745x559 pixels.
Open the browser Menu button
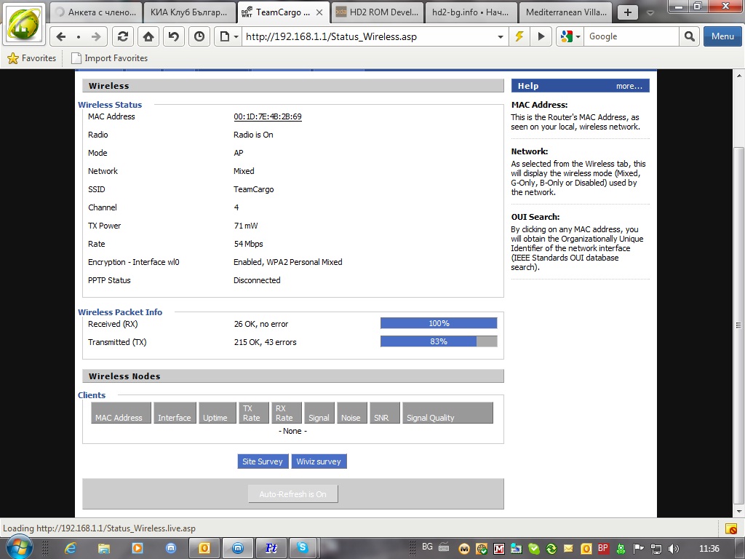pos(722,36)
